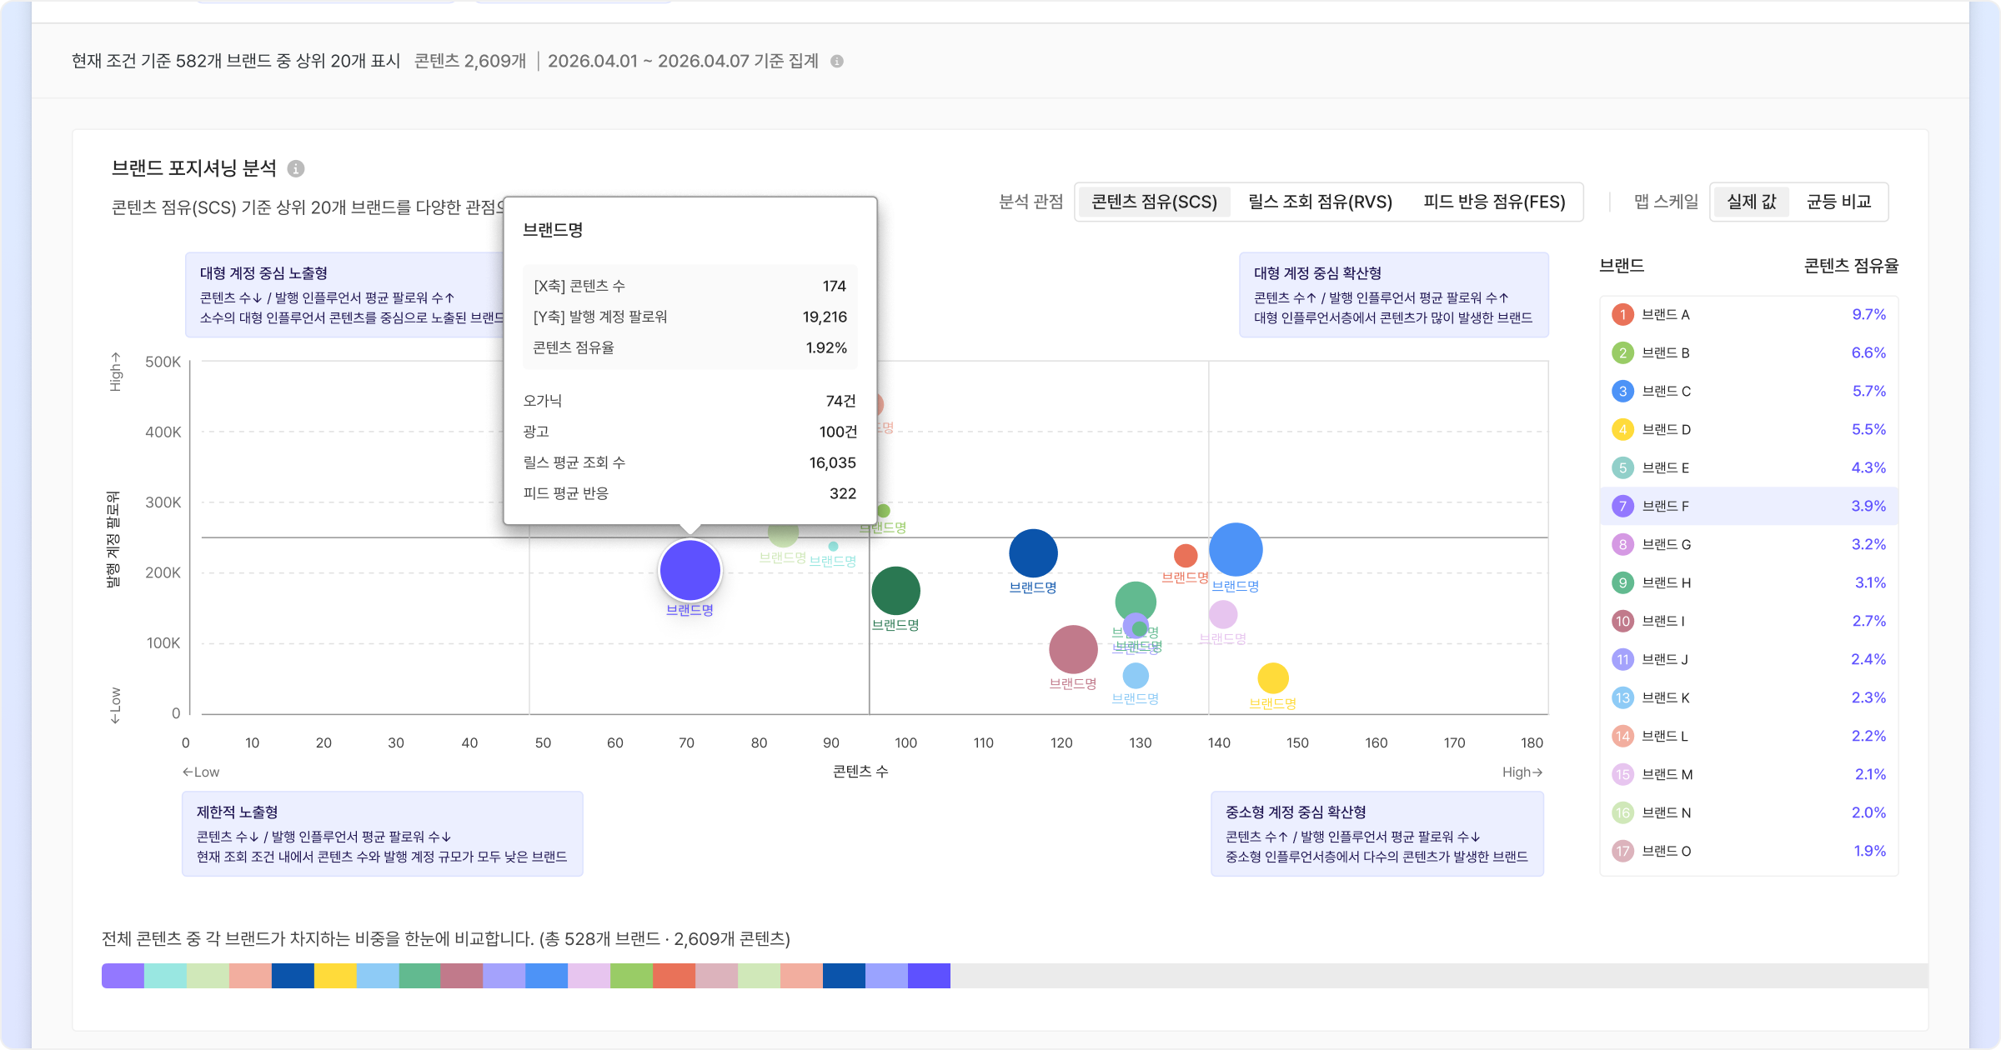Image resolution: width=2001 pixels, height=1050 pixels.
Task: Click the 9.7% share value for 브랜드 A
Action: (1868, 315)
